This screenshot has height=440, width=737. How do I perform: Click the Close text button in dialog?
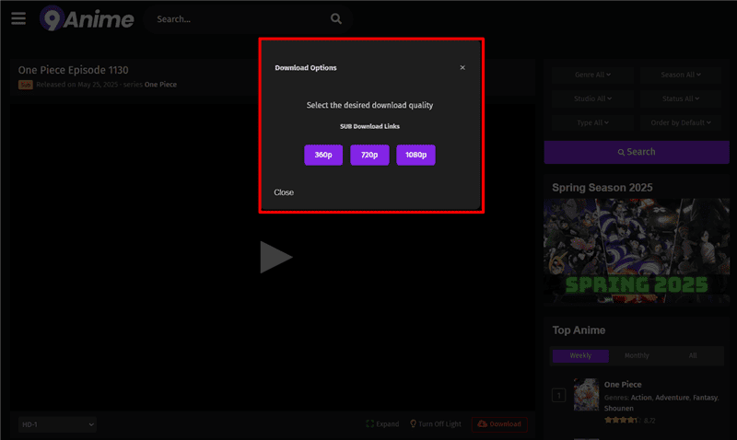click(284, 192)
